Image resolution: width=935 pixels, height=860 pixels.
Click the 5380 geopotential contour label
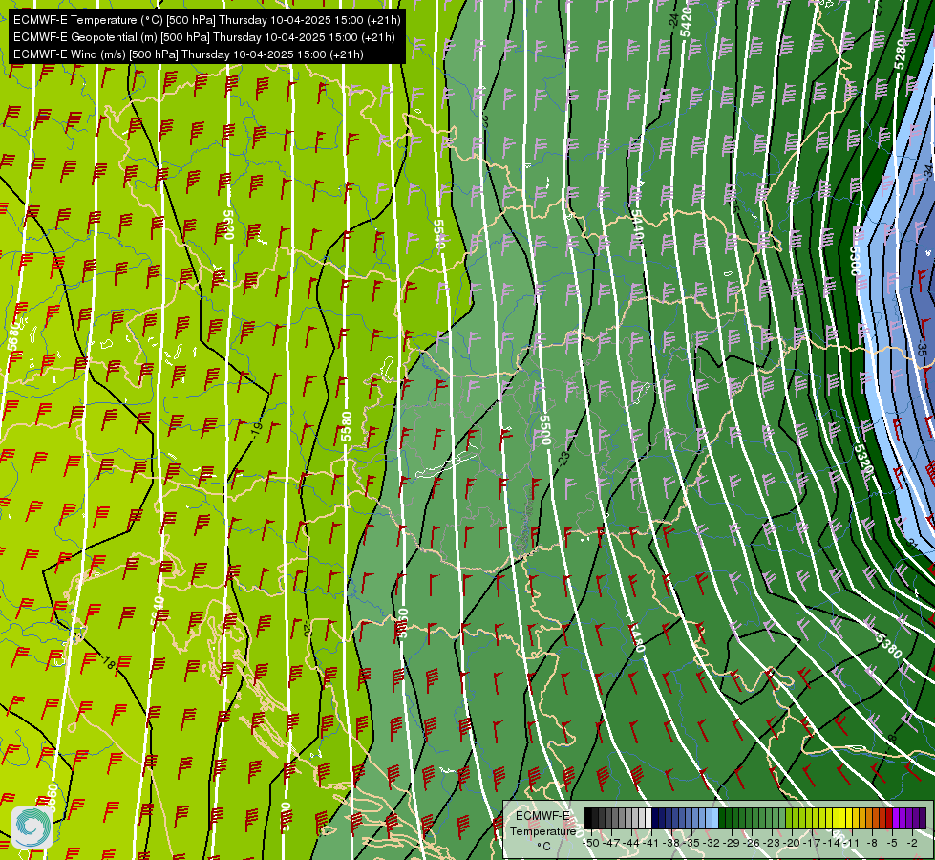[x=888, y=646]
